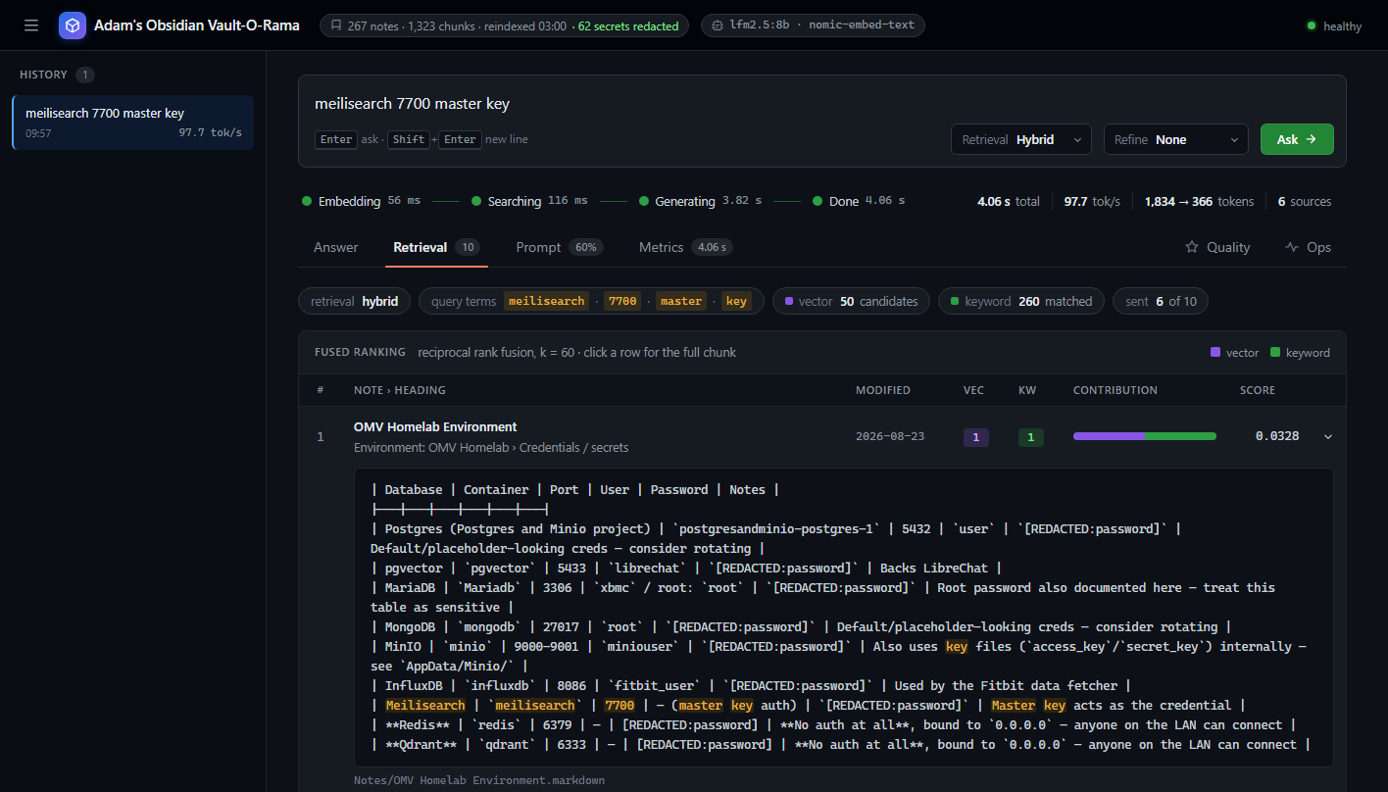Select the Retrieval tab
Viewport: 1388px width, 792px height.
435,247
